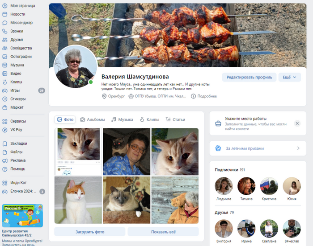This screenshot has height=246, width=313.
Task: Open the Стикеры smiley icon
Action: click(x=5, y=99)
